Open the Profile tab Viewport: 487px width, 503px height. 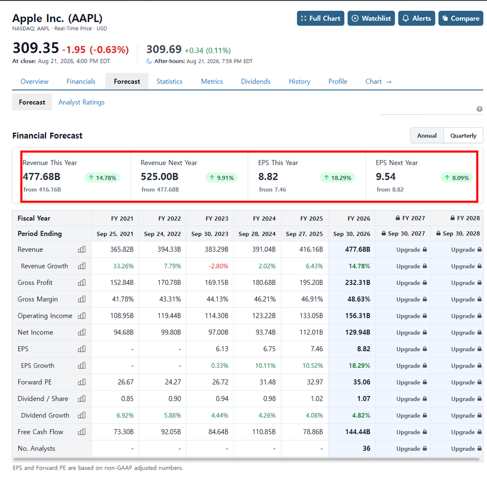click(x=338, y=82)
